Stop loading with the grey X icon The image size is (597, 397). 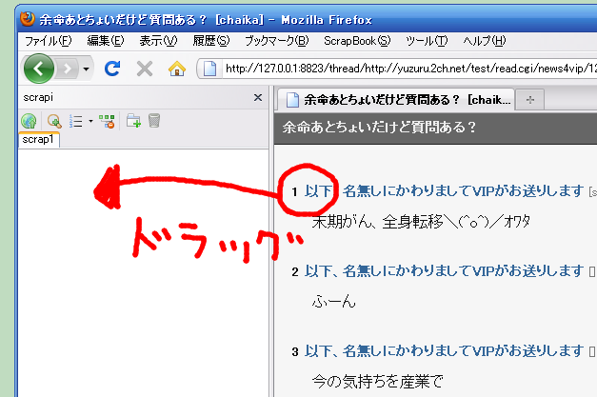[145, 69]
